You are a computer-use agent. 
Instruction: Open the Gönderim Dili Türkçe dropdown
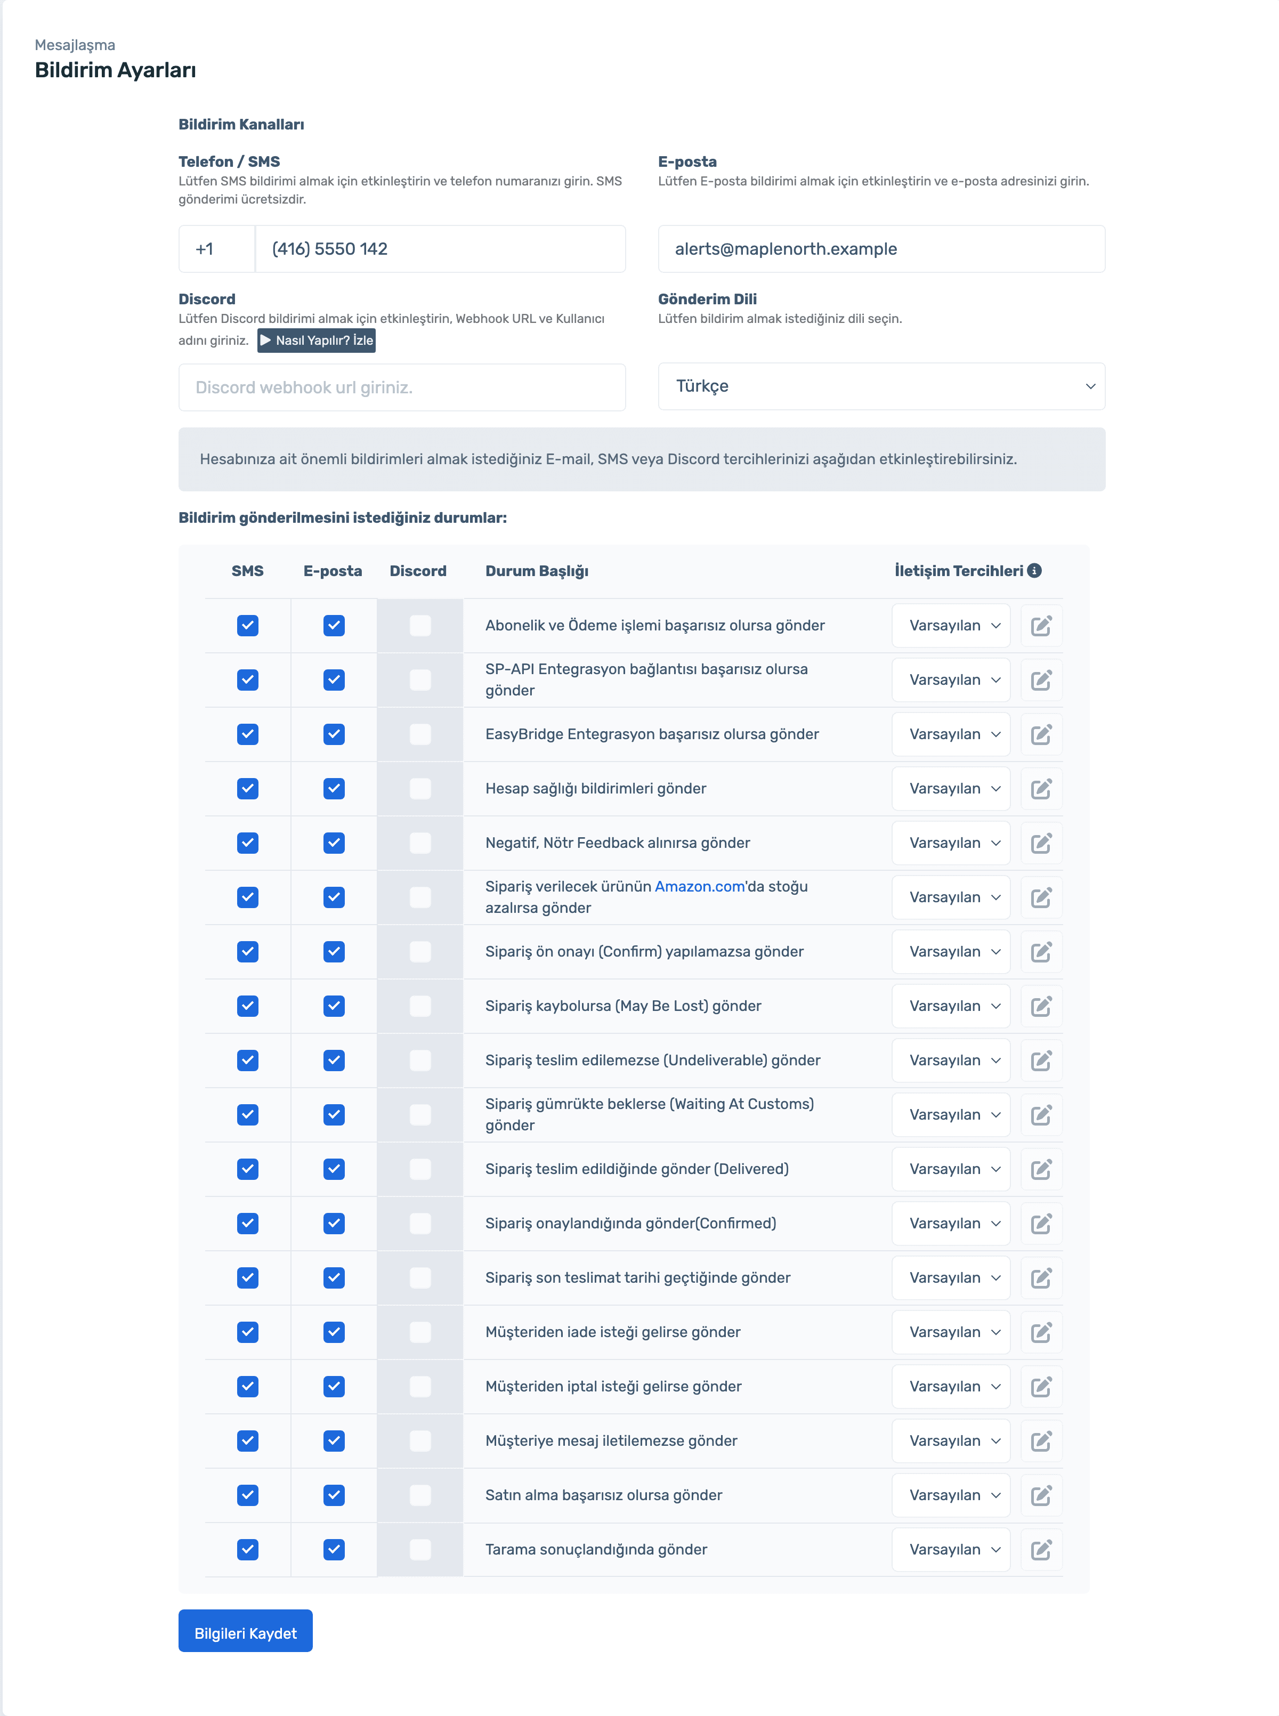coord(881,386)
